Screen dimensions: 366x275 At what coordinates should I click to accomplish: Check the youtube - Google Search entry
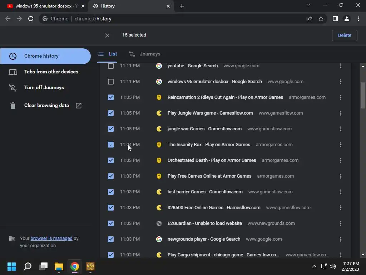(111, 66)
